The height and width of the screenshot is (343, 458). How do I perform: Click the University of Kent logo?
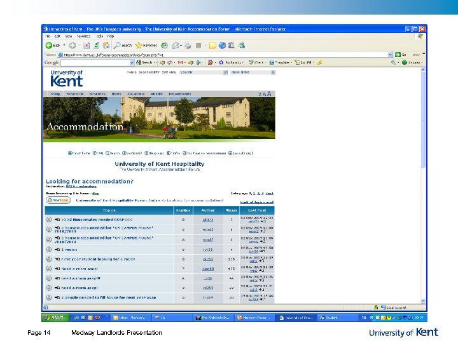click(66, 78)
